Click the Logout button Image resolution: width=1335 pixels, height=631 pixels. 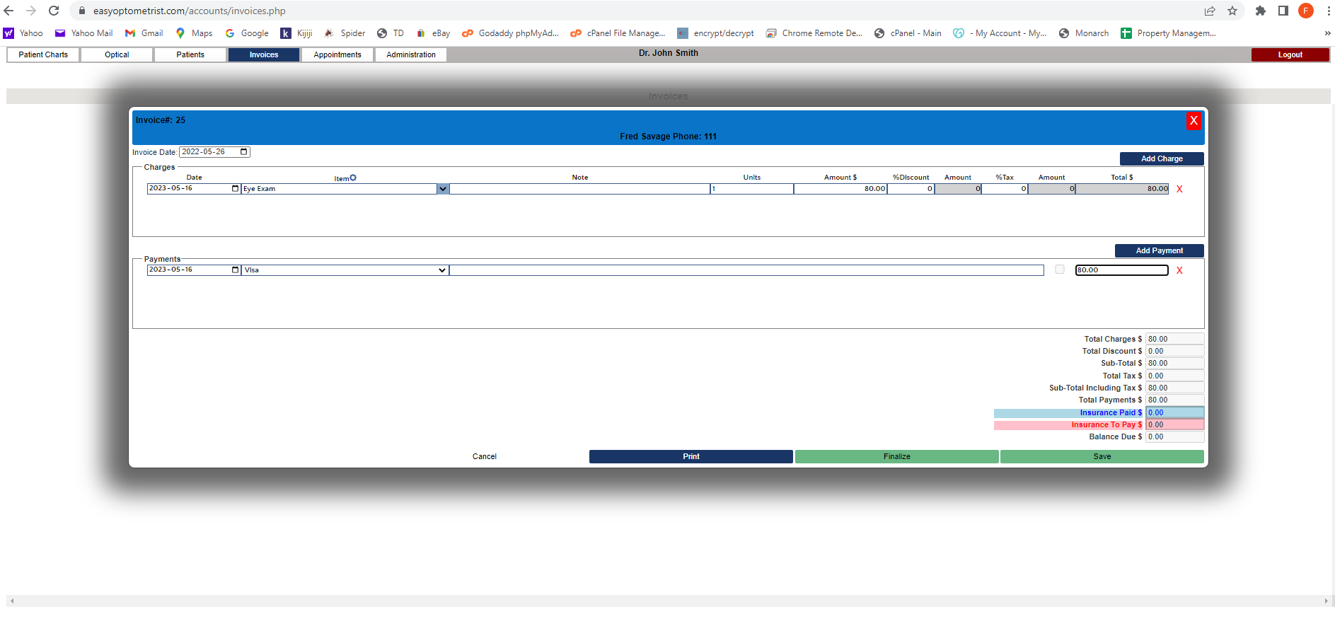point(1290,54)
